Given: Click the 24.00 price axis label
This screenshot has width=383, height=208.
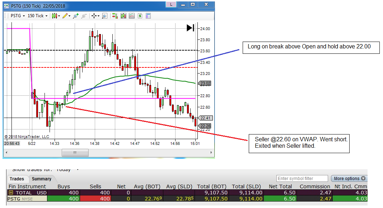Looking at the screenshot, I should pyautogui.click(x=205, y=29).
